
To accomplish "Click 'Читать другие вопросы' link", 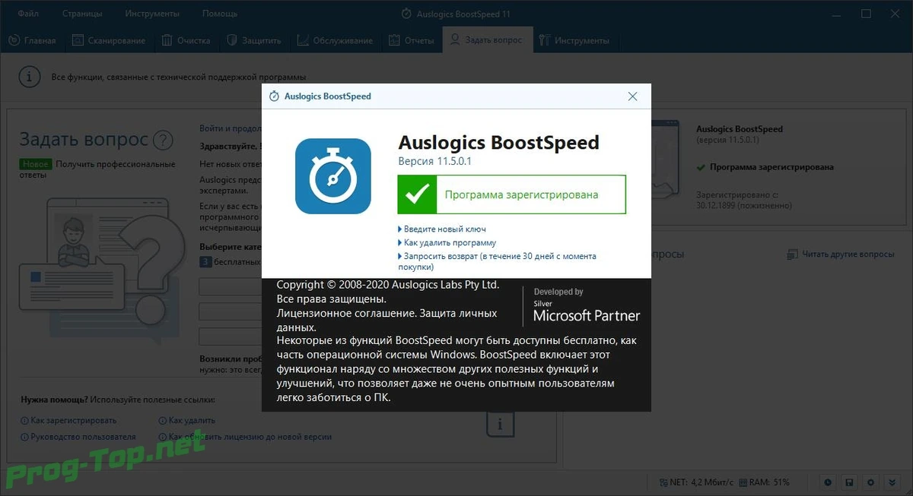I will [848, 254].
